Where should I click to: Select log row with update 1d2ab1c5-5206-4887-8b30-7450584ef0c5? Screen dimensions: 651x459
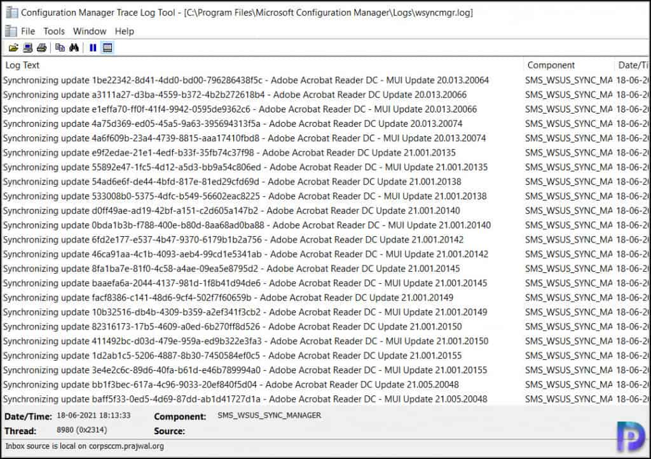(325, 356)
